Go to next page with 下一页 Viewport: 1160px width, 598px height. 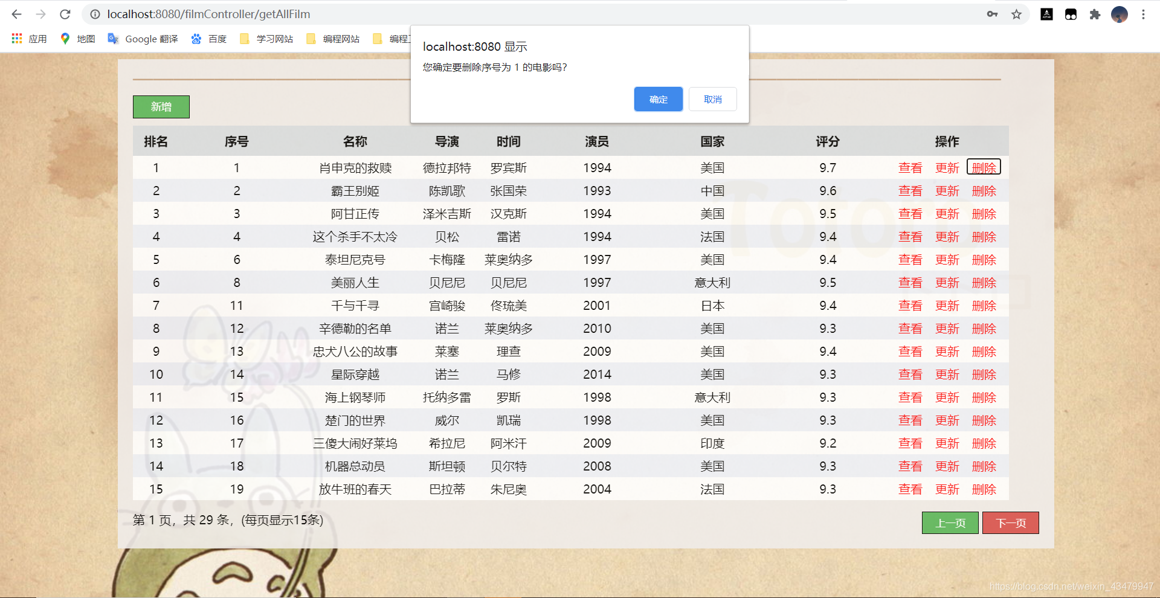[x=1010, y=523]
